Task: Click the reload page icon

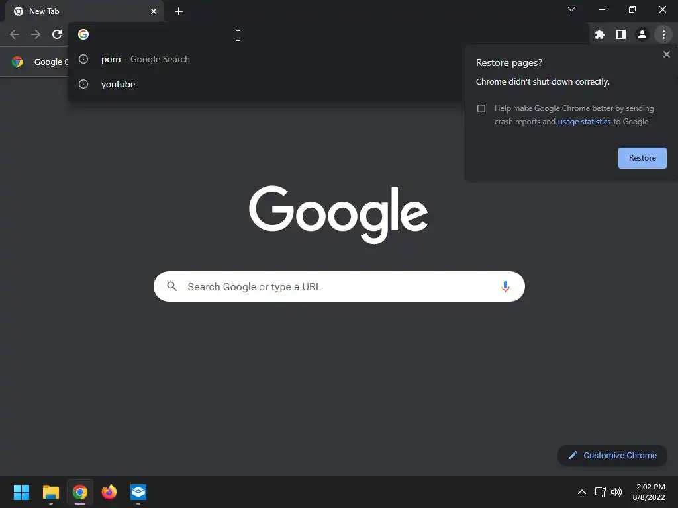Action: (57, 34)
